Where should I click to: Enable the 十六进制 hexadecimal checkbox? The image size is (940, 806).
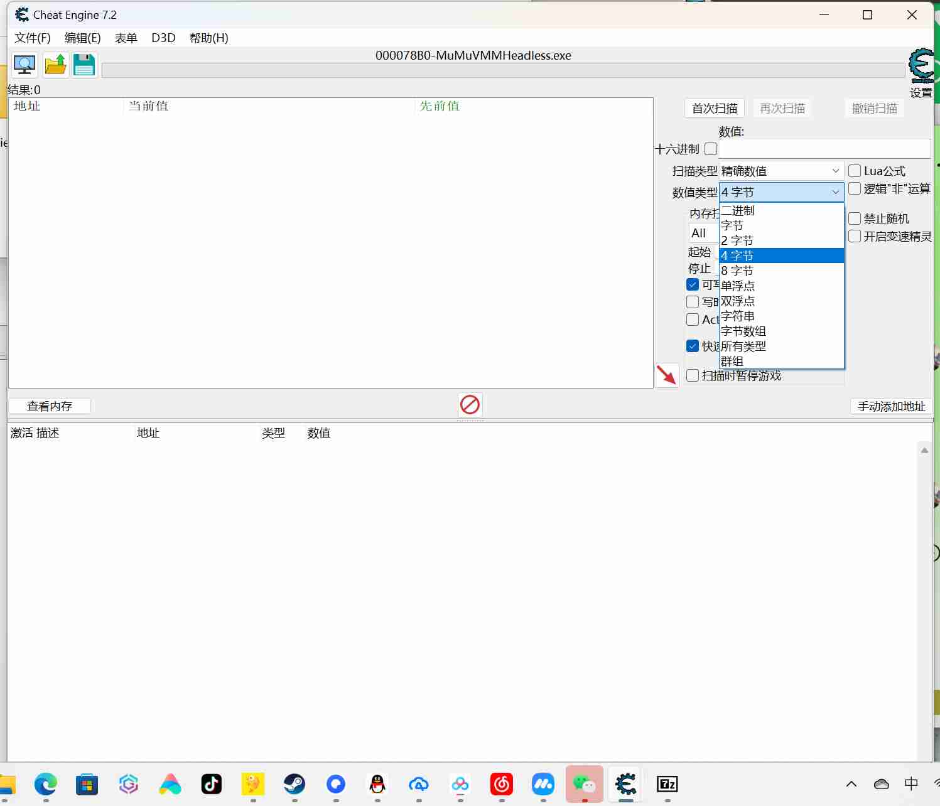[711, 149]
